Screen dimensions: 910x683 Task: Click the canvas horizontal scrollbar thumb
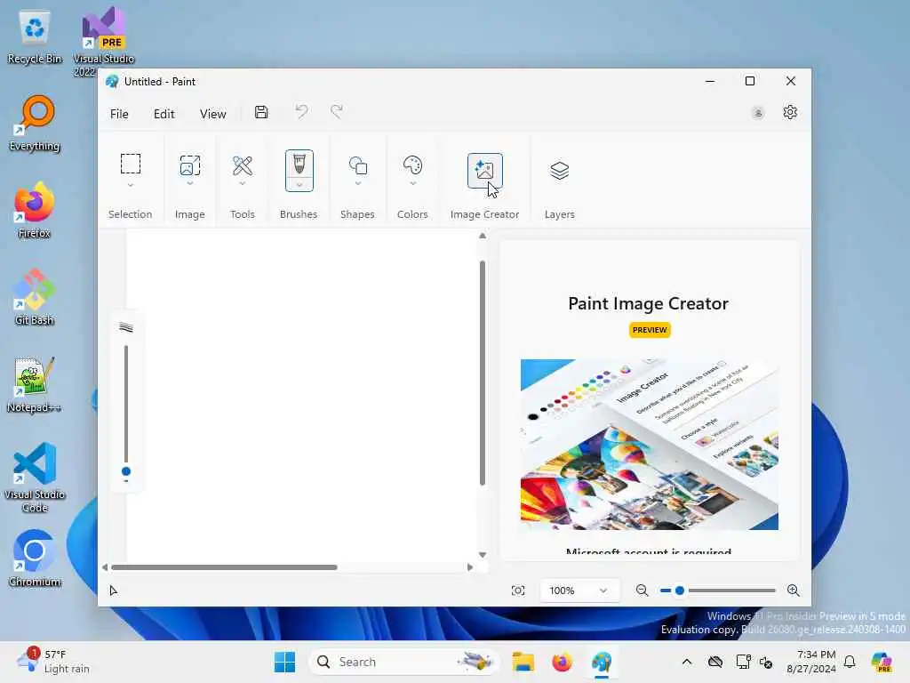224,567
